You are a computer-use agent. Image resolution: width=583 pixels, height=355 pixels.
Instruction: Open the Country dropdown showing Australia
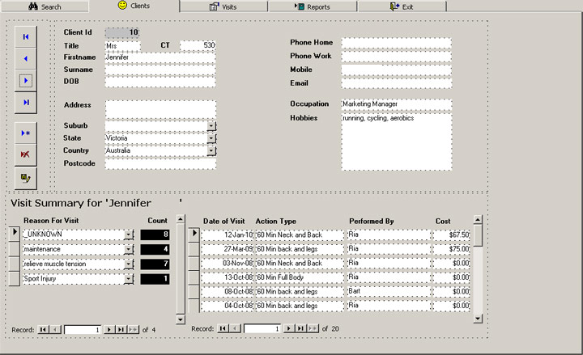pyautogui.click(x=211, y=150)
